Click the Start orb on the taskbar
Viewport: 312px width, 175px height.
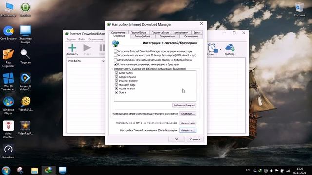click(6, 171)
